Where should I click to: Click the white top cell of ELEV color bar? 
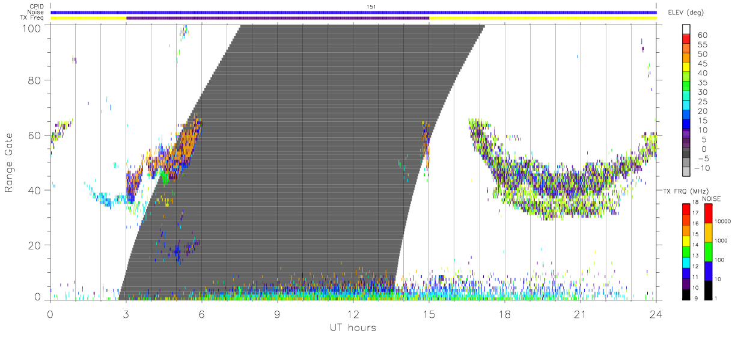(687, 29)
